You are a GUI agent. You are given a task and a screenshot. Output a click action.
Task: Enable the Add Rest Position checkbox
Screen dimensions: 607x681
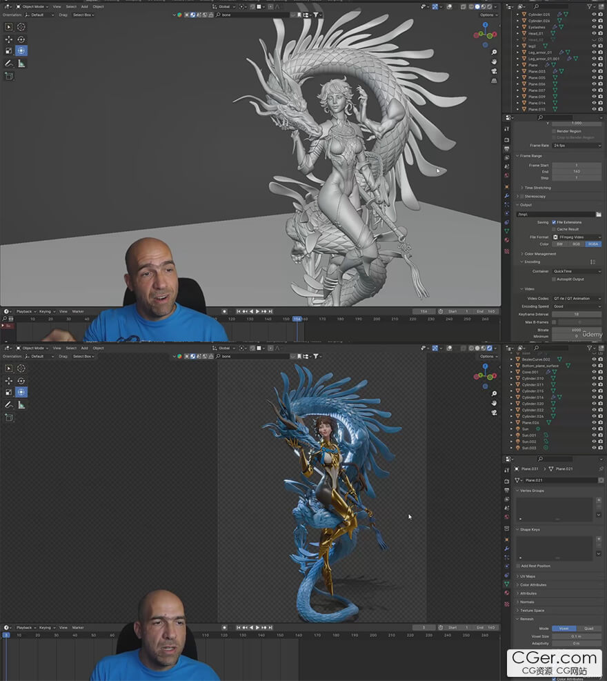coord(519,566)
